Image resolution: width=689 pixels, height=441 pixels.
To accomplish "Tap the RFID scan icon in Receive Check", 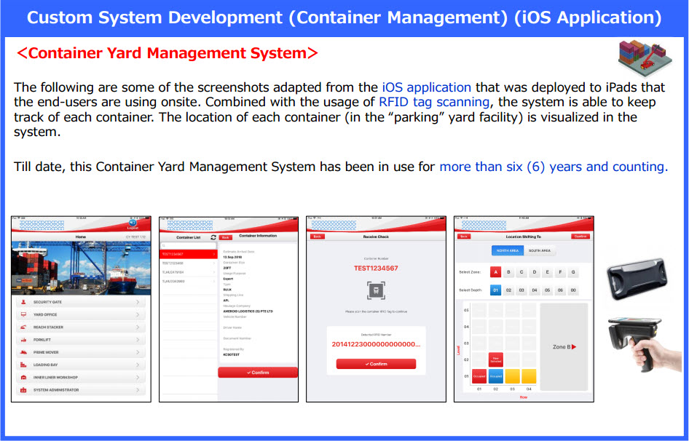I will 376,290.
